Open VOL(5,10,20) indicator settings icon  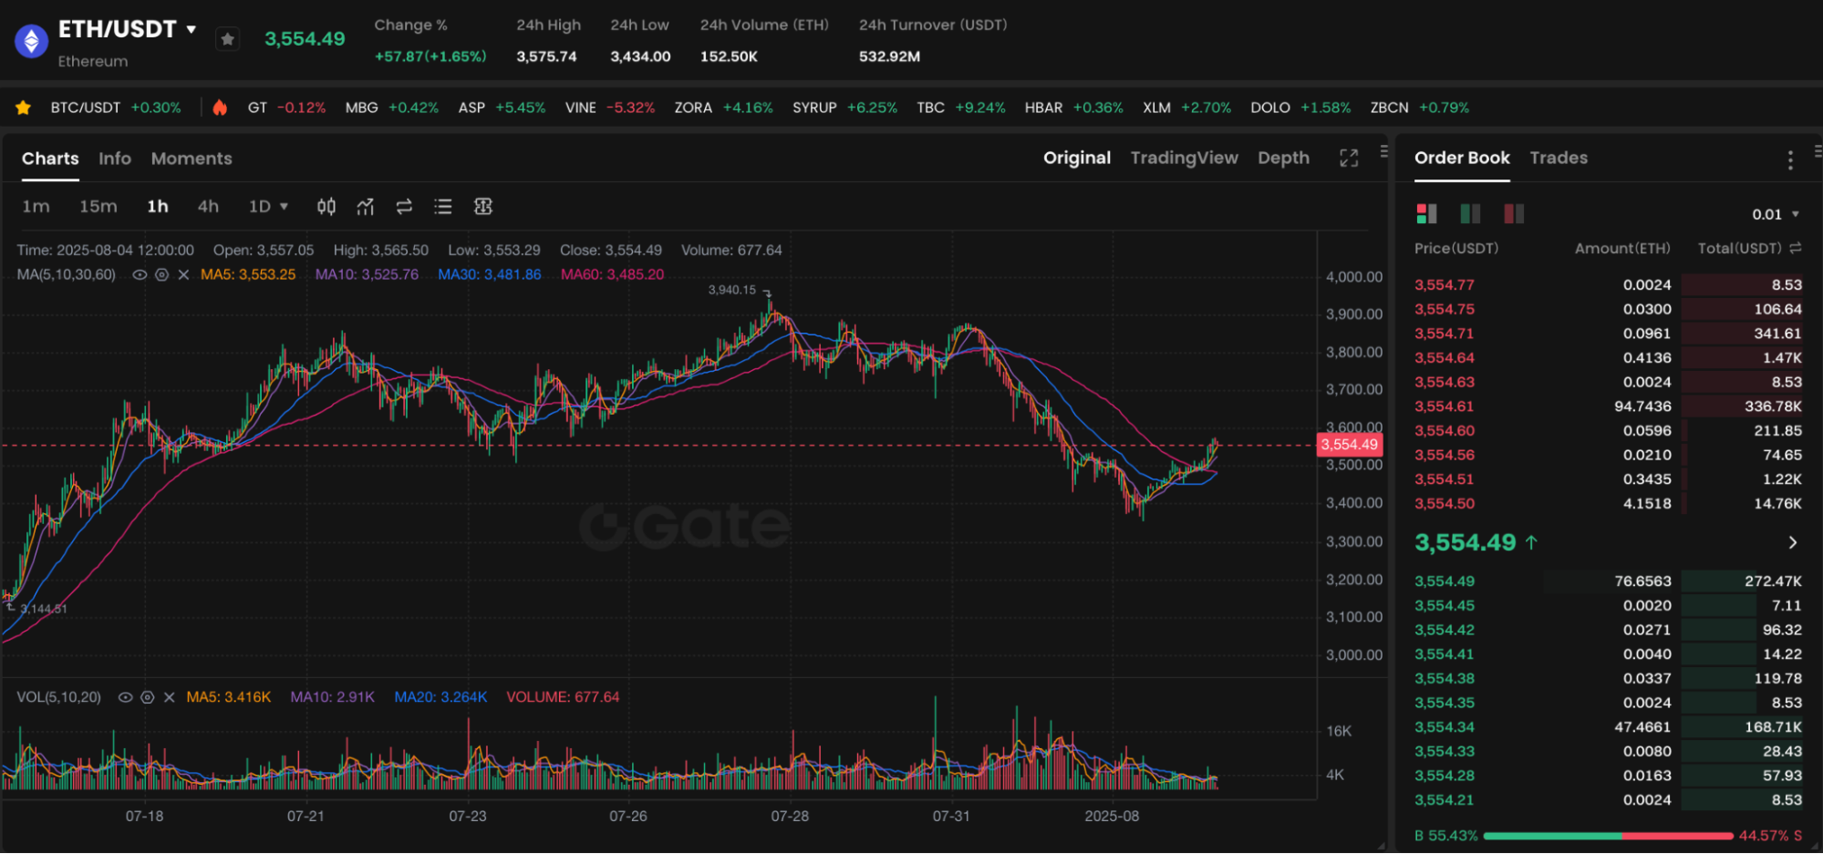coord(147,697)
